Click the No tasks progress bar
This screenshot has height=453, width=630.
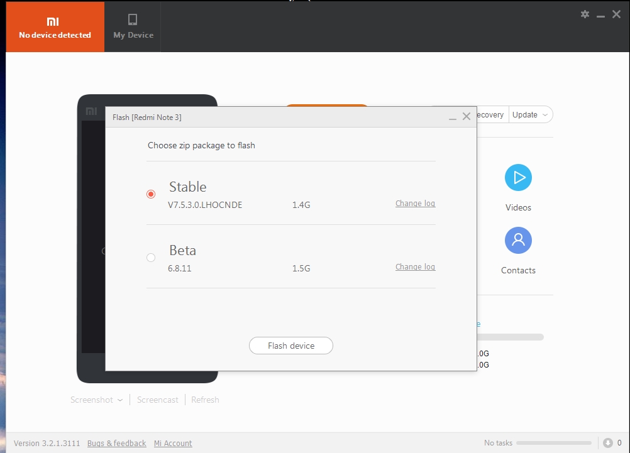click(554, 443)
